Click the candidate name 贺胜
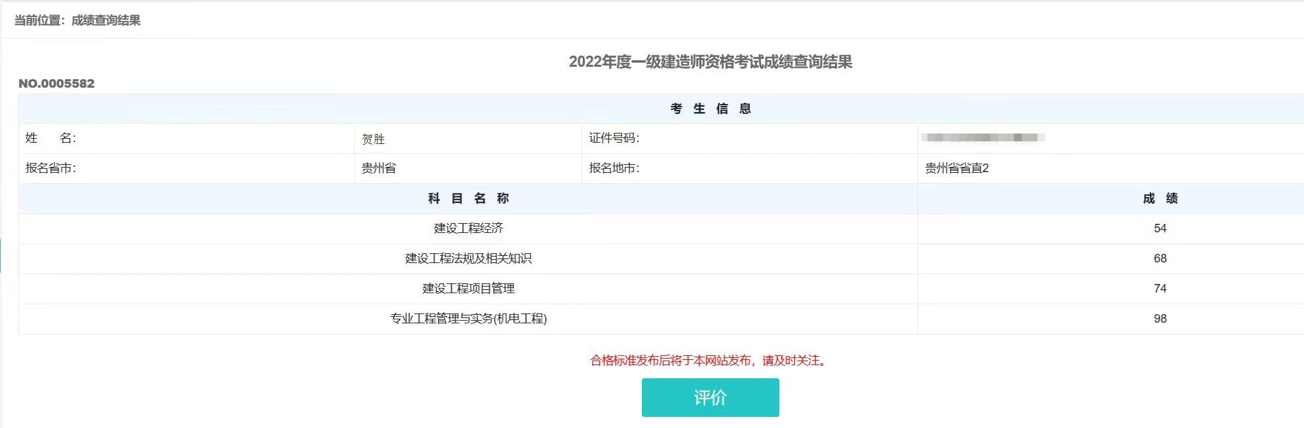Screen dimensions: 1304x428 point(373,139)
